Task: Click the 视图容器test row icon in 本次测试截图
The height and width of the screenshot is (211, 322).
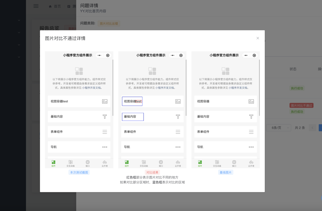Action: (105, 101)
